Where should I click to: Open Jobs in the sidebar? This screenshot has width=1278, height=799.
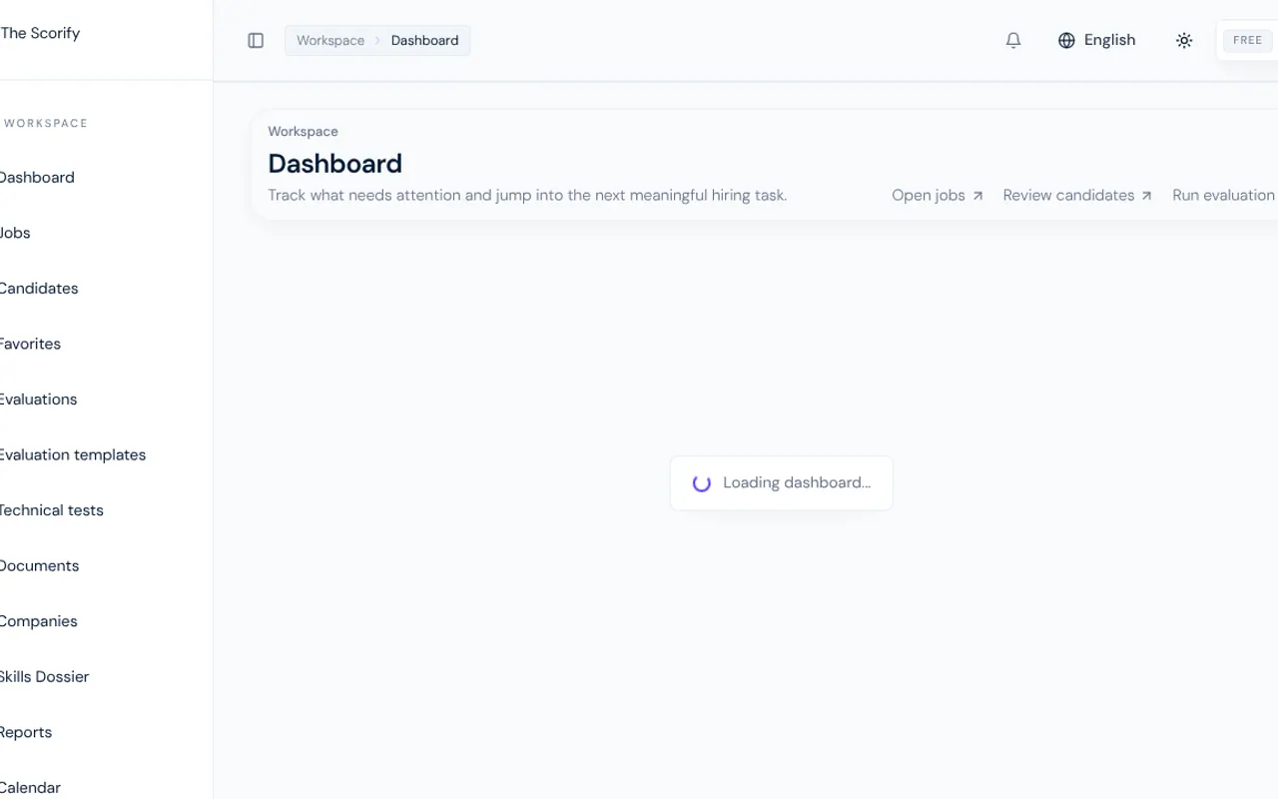15,233
